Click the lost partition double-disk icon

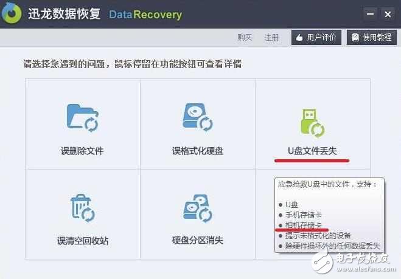(198, 208)
